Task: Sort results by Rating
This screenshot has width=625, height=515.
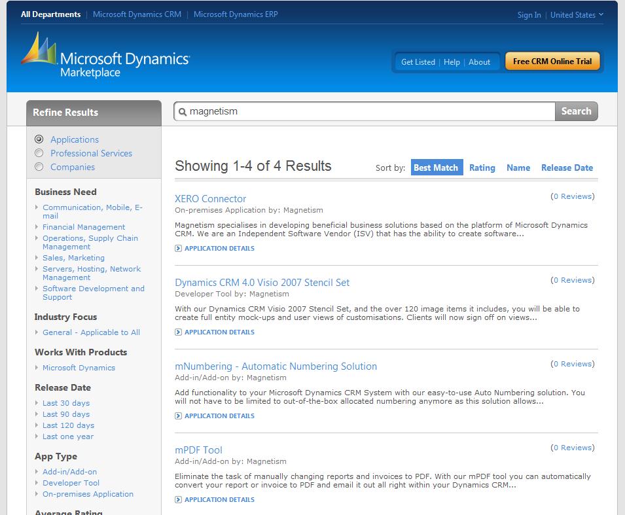Action: point(482,168)
